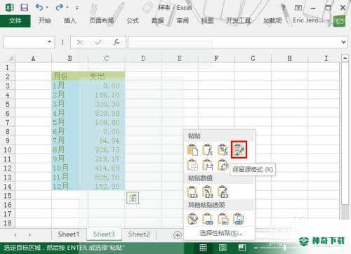Choose the Transpose paste icon

(x=223, y=165)
